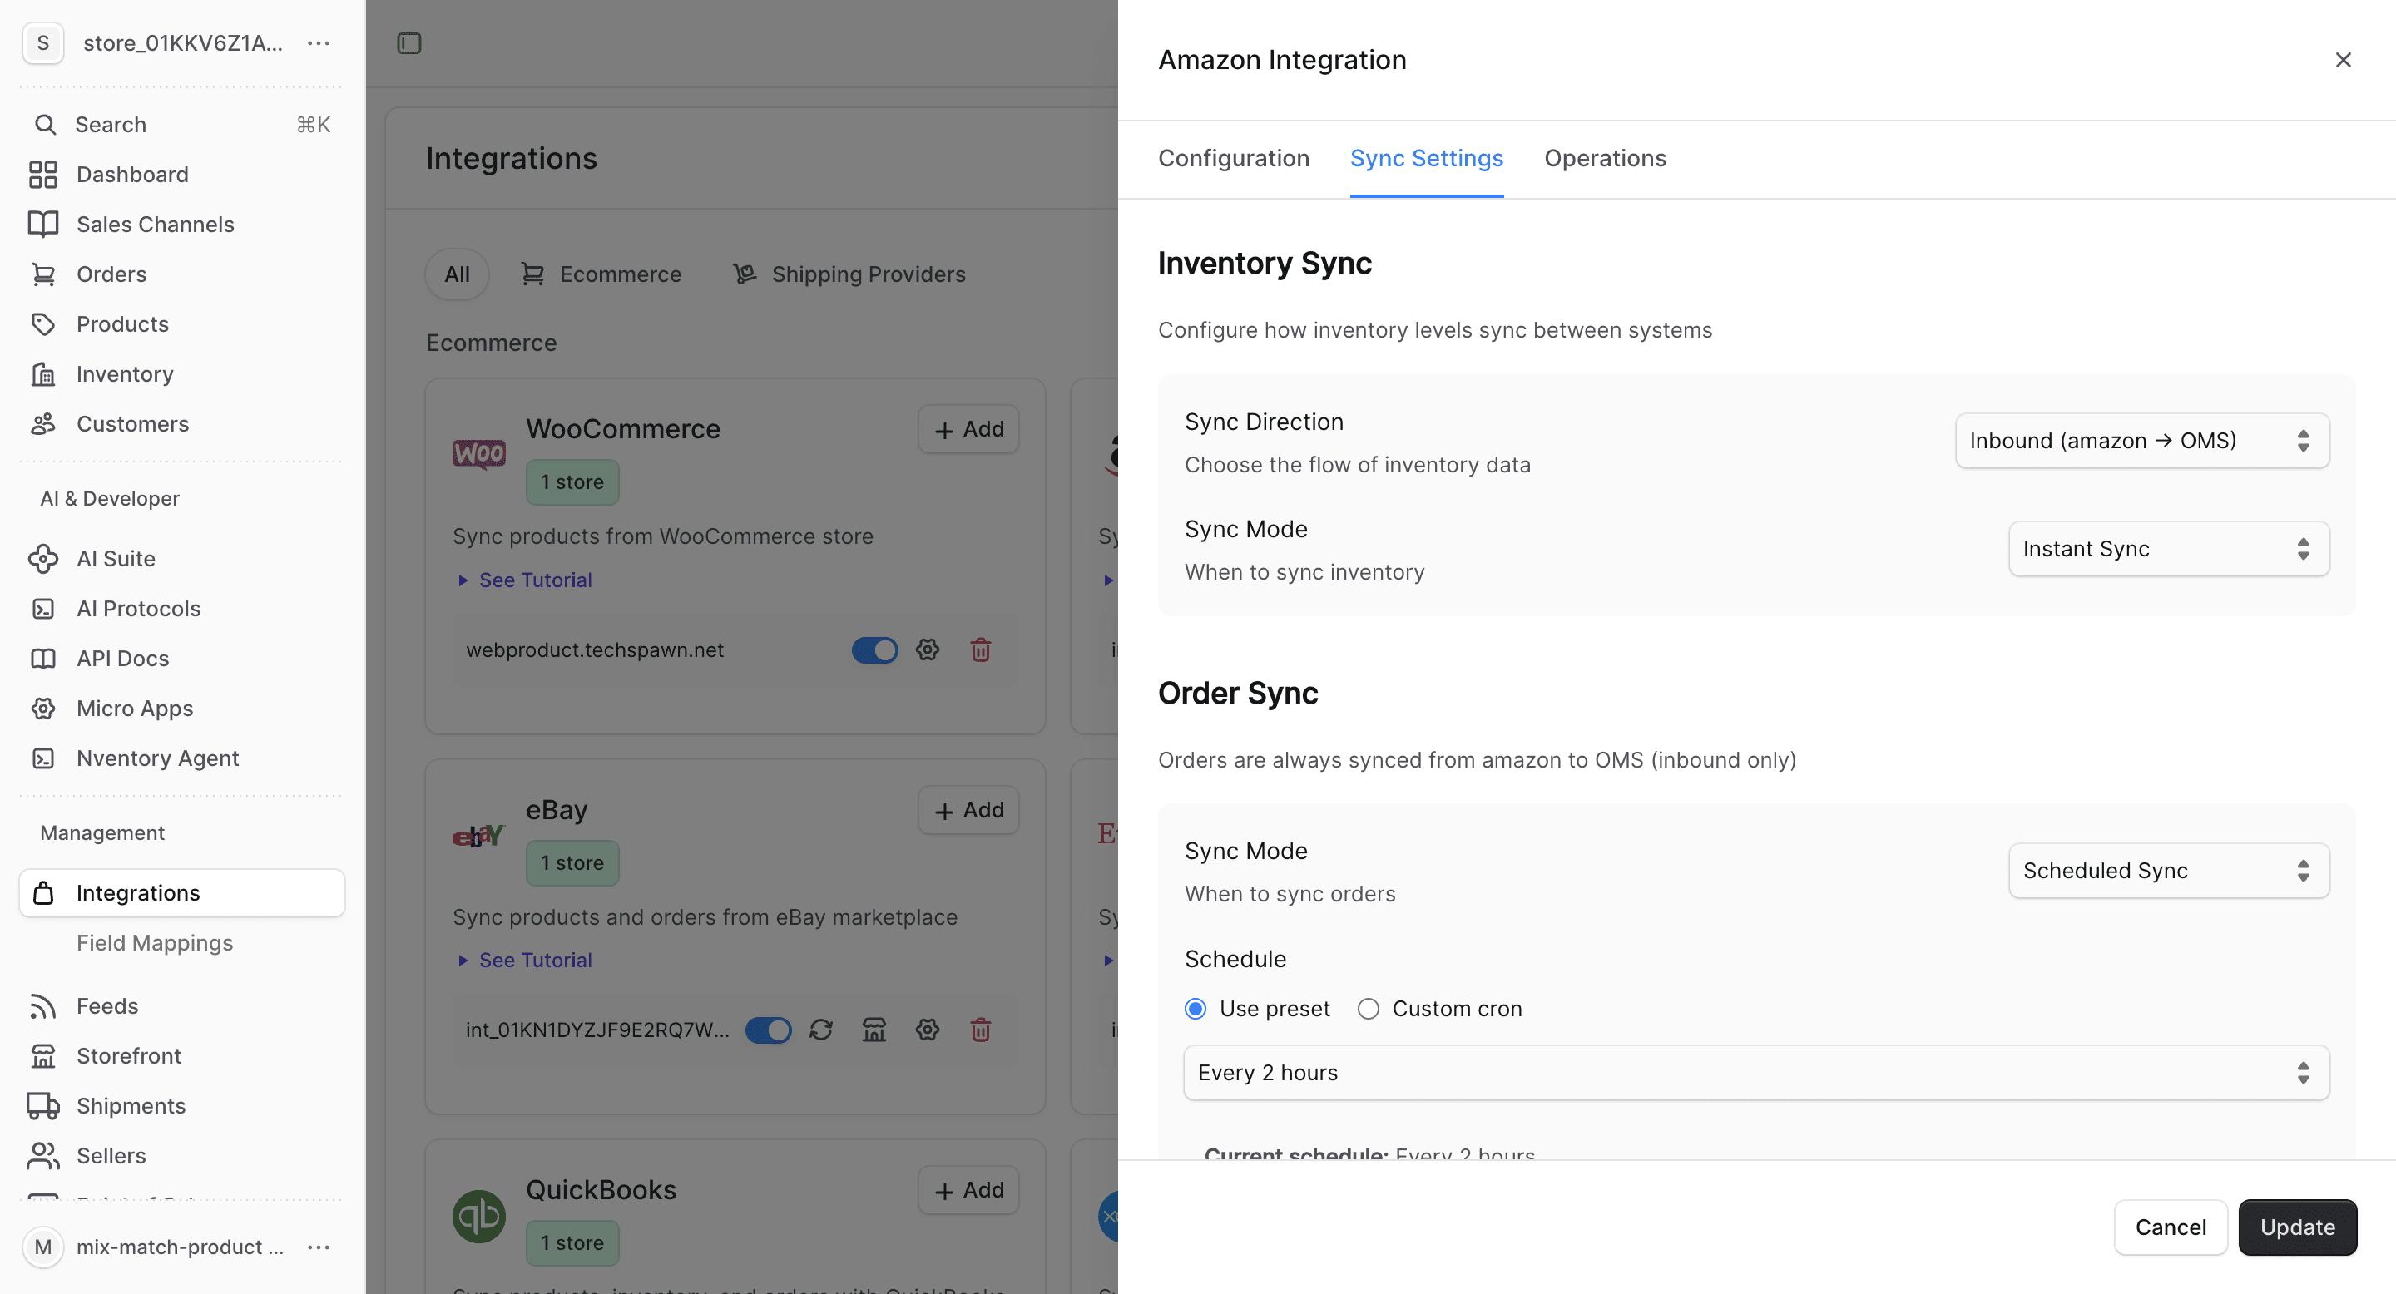The width and height of the screenshot is (2396, 1294).
Task: Add a QuickBooks store
Action: pyautogui.click(x=968, y=1190)
